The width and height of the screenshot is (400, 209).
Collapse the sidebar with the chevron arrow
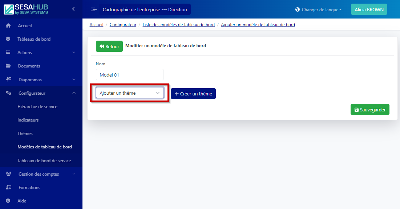pos(73,9)
